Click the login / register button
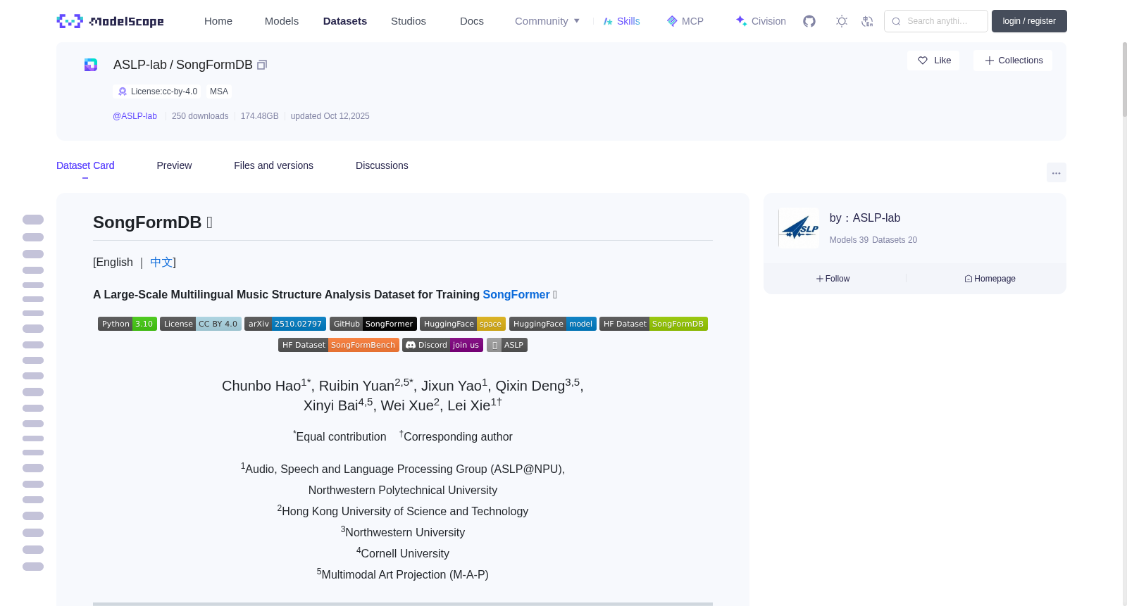 pyautogui.click(x=1029, y=21)
